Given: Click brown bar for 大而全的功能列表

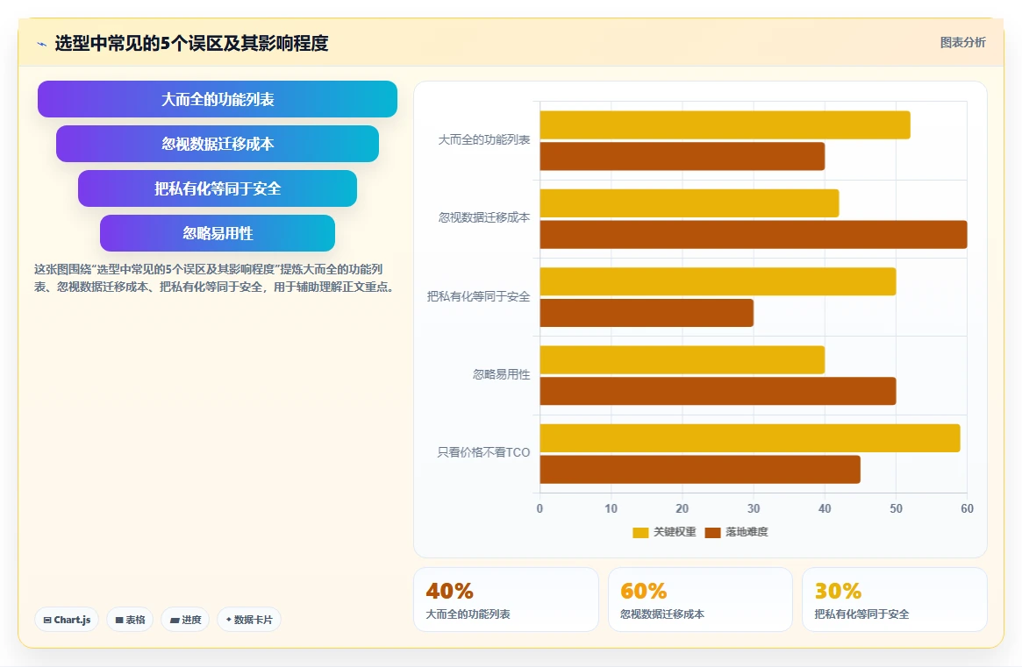Looking at the screenshot, I should (683, 156).
